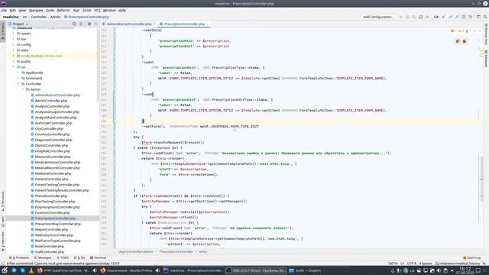The width and height of the screenshot is (489, 275).
Task: Open the Terminal tool window
Action: (99, 258)
